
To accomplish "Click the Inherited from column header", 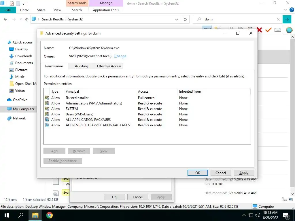I will (190, 92).
